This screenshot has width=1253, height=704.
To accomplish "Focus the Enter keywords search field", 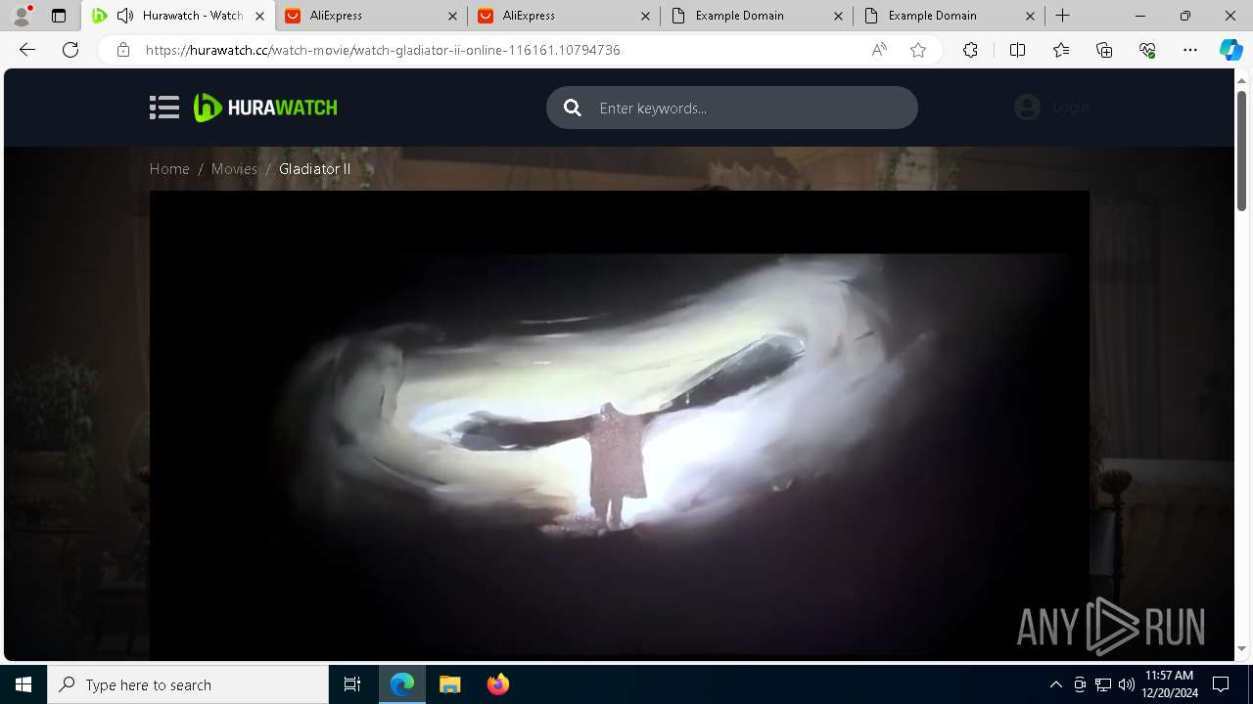I will coord(732,108).
